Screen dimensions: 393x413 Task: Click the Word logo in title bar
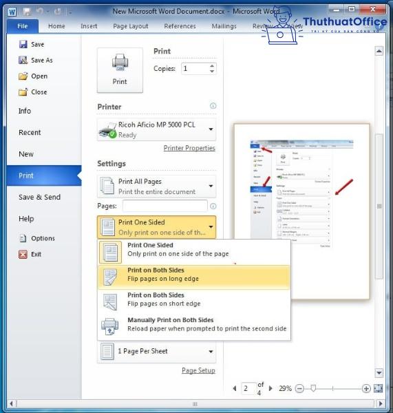12,12
